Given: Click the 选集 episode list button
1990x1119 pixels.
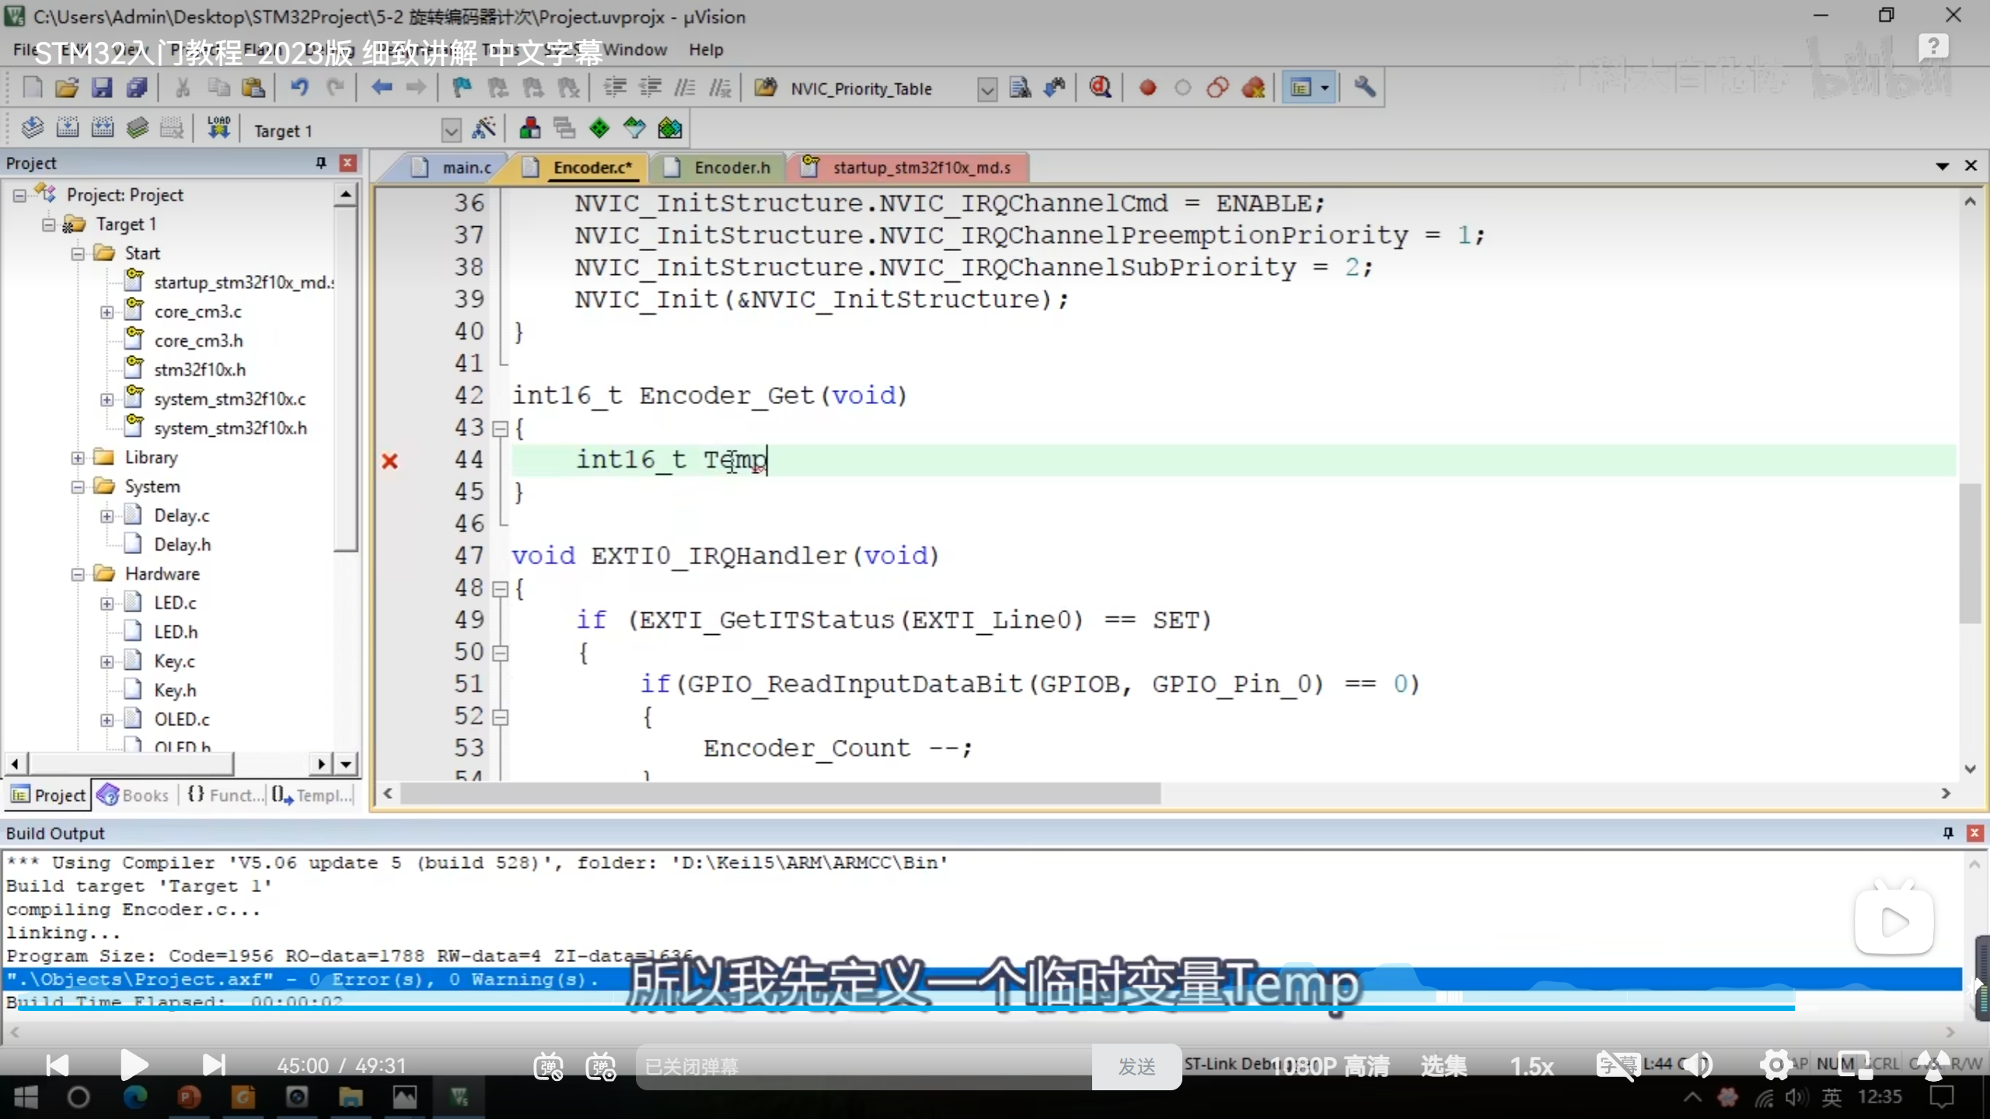Looking at the screenshot, I should point(1444,1066).
